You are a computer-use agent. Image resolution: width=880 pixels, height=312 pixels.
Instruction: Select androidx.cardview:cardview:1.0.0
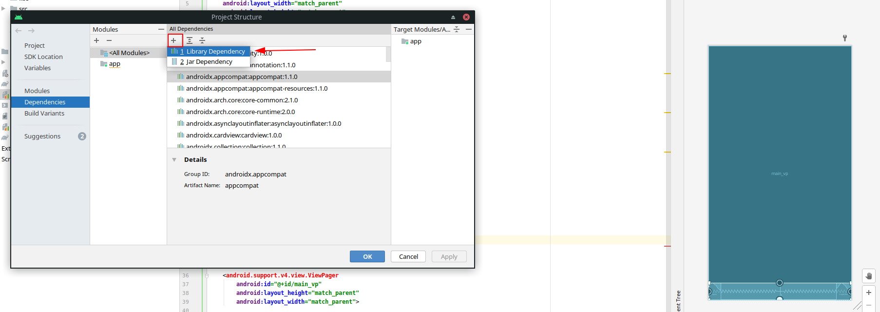[x=279, y=135]
